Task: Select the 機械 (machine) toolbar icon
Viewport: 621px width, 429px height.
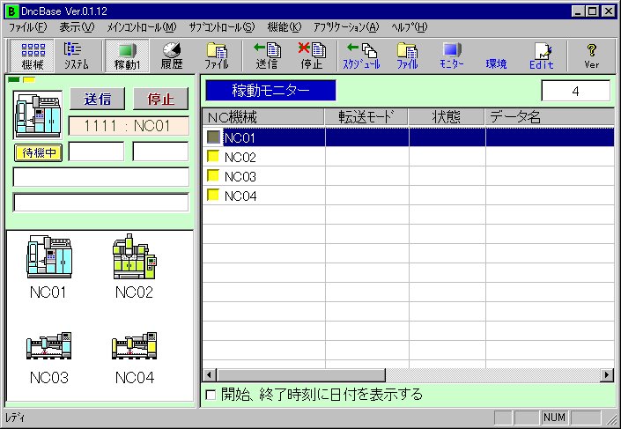Action: click(x=33, y=55)
